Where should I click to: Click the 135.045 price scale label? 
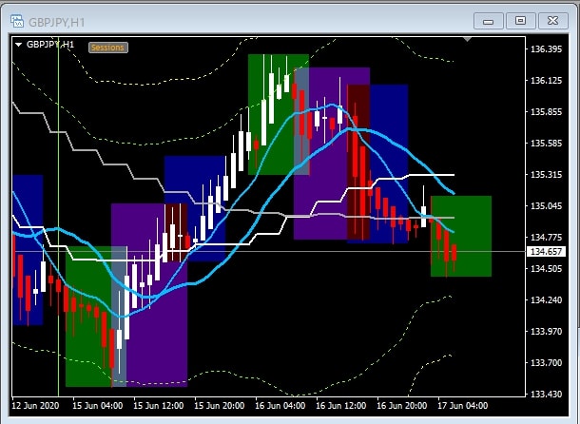tap(544, 206)
